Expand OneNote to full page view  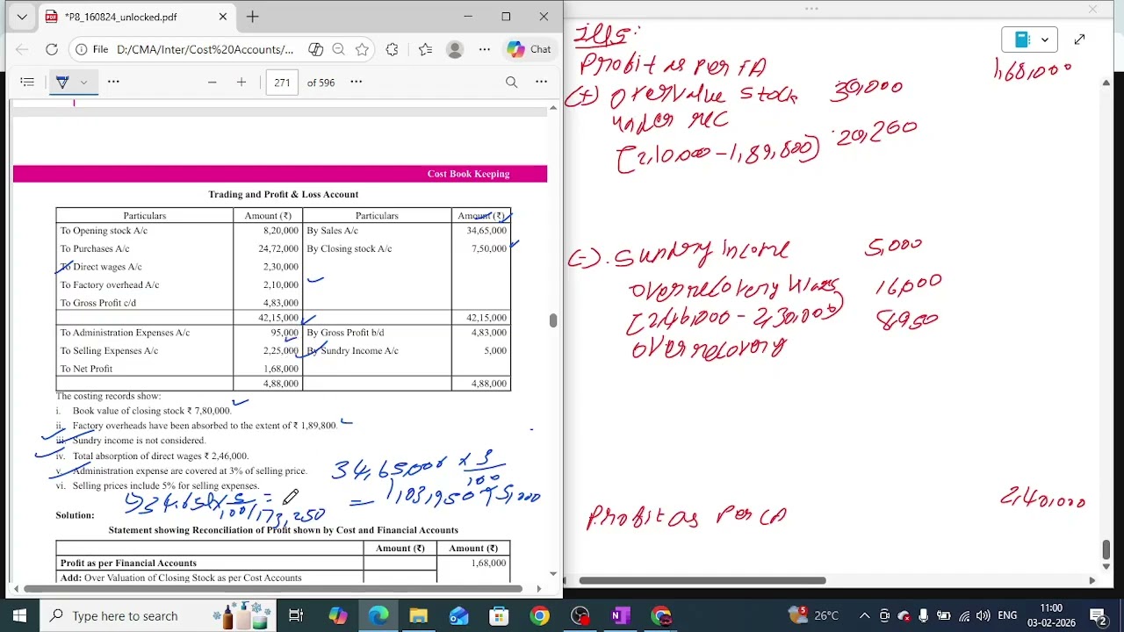click(1079, 39)
